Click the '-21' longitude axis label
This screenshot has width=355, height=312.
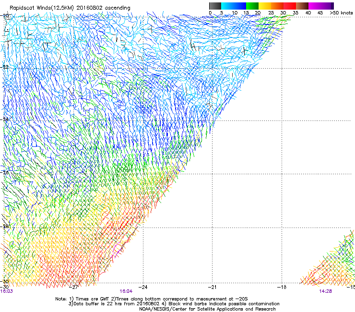click(212, 287)
